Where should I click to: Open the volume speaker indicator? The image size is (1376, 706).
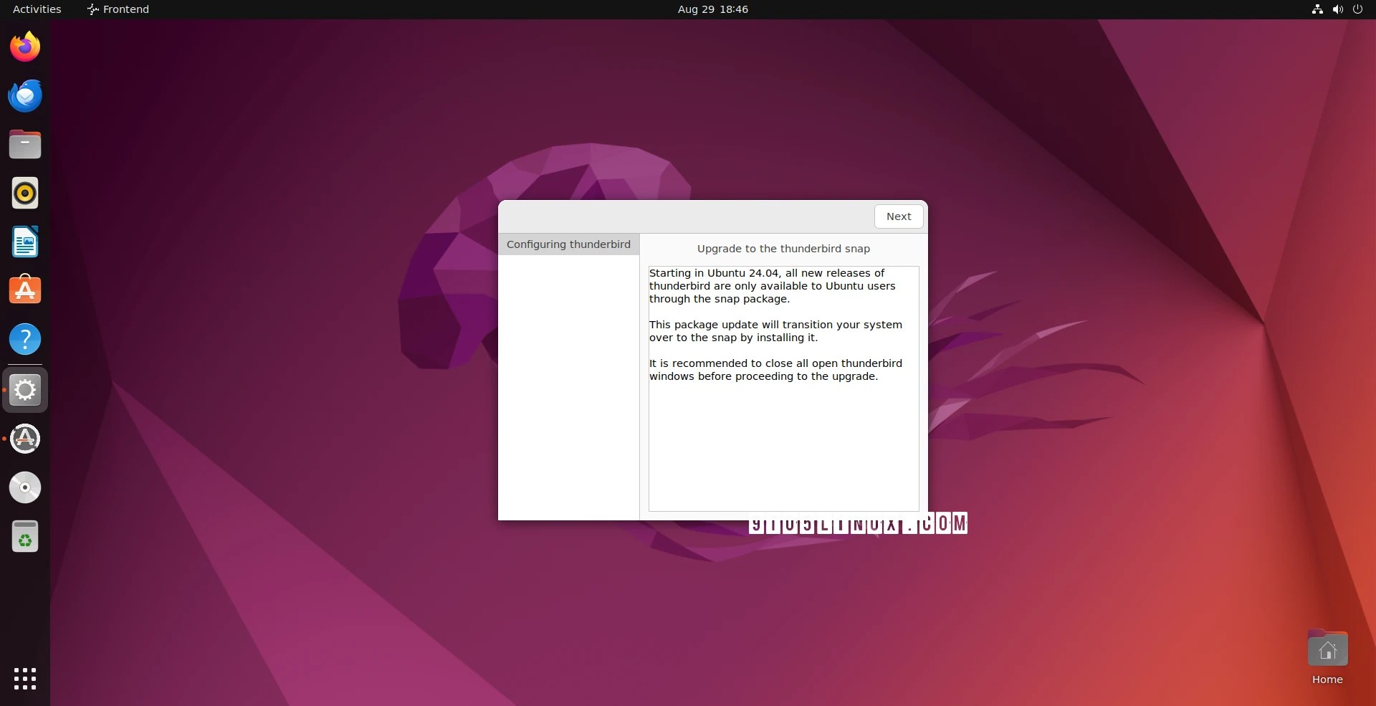[1337, 9]
